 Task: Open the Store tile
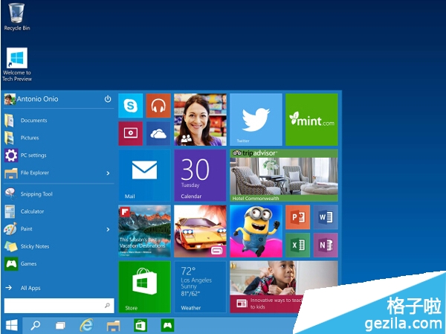144,287
